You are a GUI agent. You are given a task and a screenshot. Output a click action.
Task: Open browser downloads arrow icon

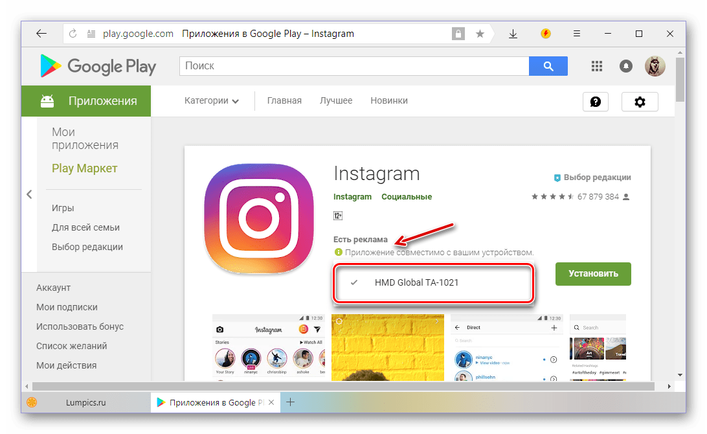coord(513,34)
